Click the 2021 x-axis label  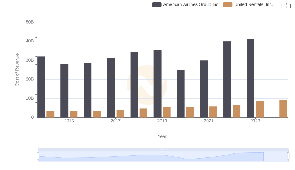pyautogui.click(x=209, y=121)
